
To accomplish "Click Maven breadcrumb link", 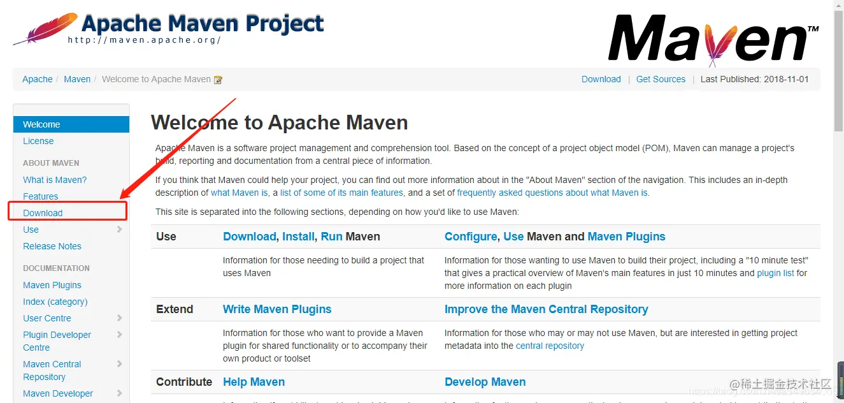I will point(77,79).
